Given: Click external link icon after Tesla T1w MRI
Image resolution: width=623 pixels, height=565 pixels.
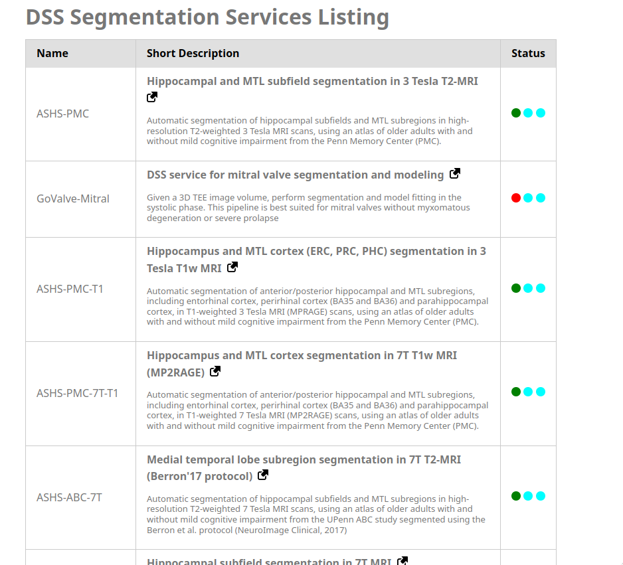Looking at the screenshot, I should (x=232, y=268).
